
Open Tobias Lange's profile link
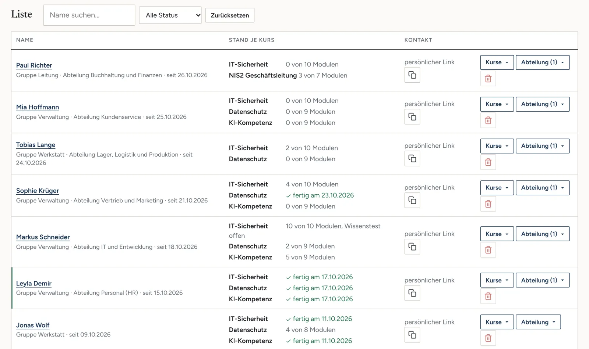point(36,145)
